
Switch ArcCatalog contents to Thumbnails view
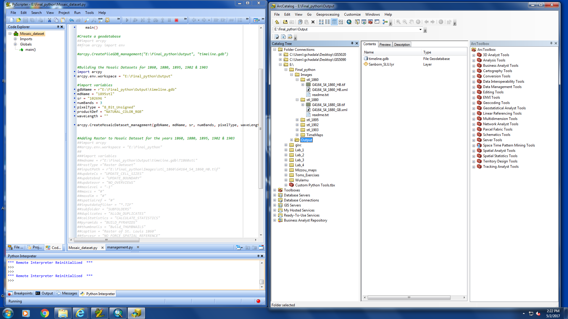pyautogui.click(x=341, y=22)
